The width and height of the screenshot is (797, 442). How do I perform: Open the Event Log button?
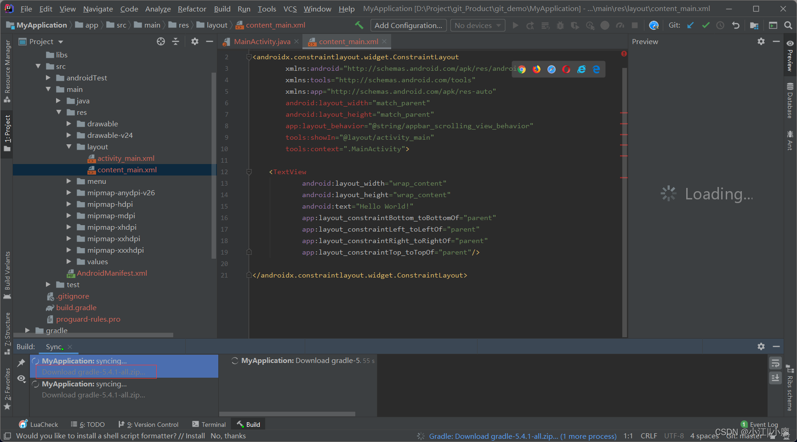click(x=760, y=425)
